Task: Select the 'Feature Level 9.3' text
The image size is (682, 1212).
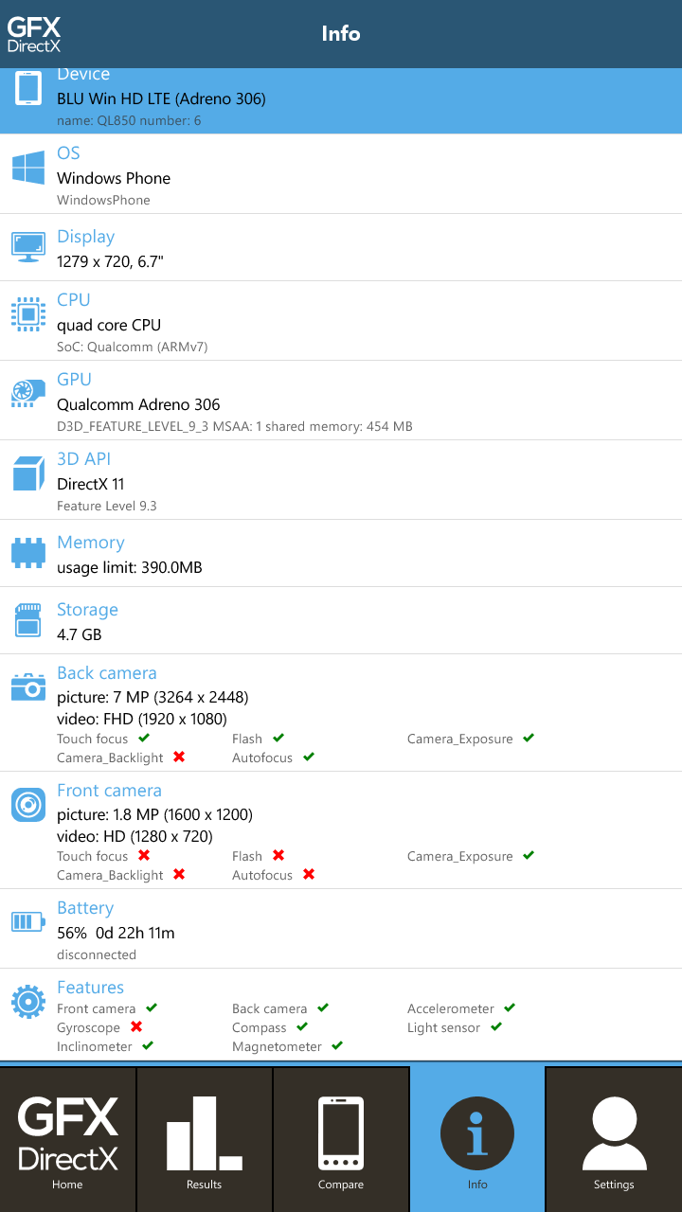Action: click(x=107, y=506)
